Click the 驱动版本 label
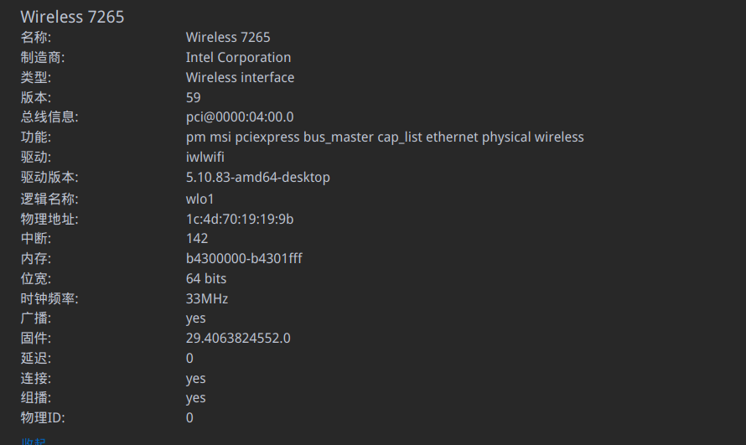746x445 pixels. tap(49, 178)
